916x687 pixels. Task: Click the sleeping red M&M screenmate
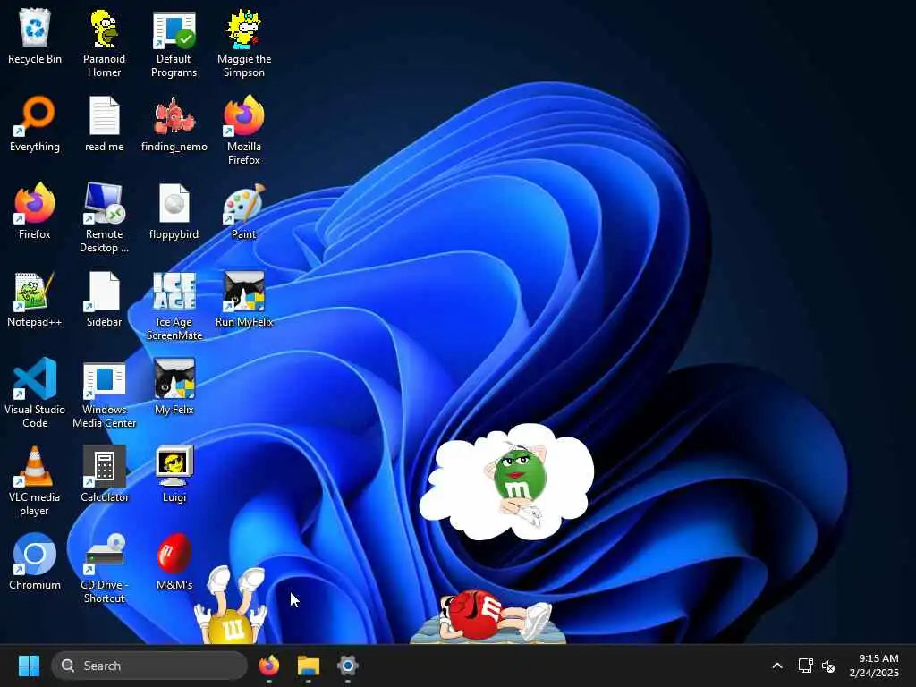coord(489,616)
